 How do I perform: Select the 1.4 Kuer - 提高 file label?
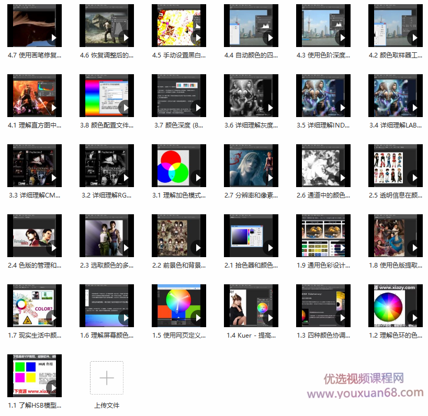tap(251, 335)
